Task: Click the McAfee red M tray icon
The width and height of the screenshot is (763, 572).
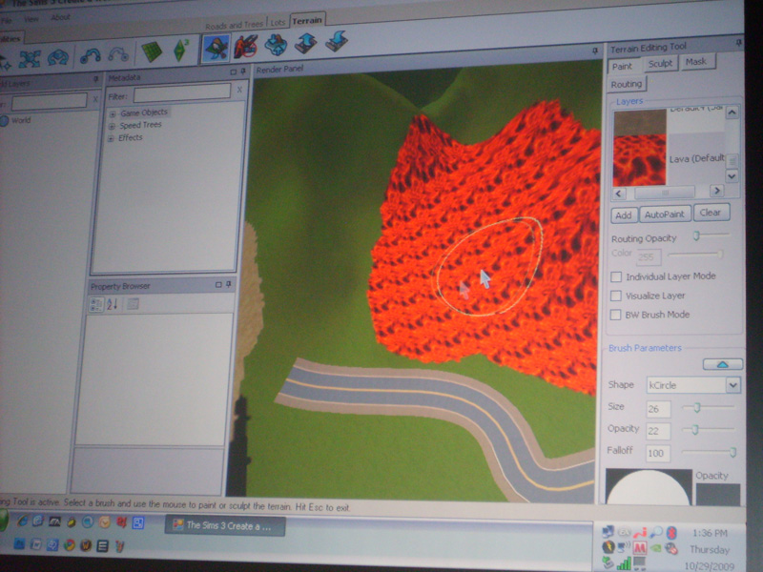Action: tap(639, 548)
